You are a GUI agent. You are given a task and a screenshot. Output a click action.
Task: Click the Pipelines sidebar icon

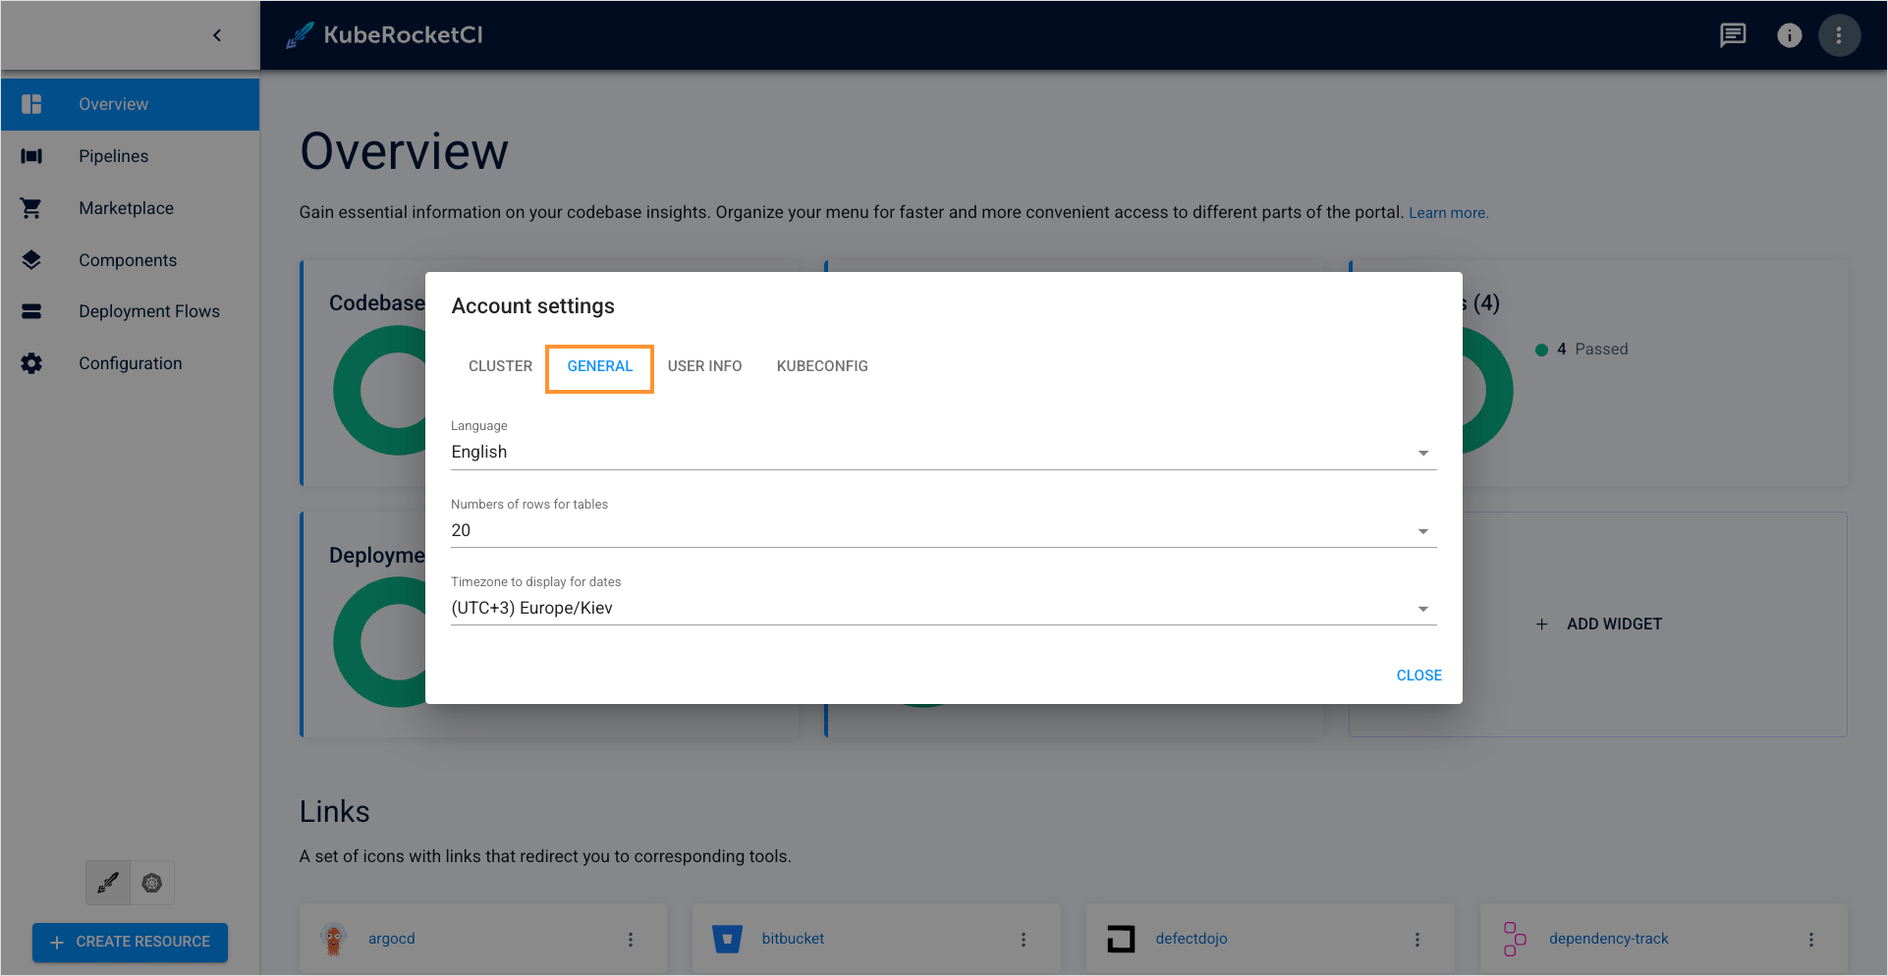point(31,156)
